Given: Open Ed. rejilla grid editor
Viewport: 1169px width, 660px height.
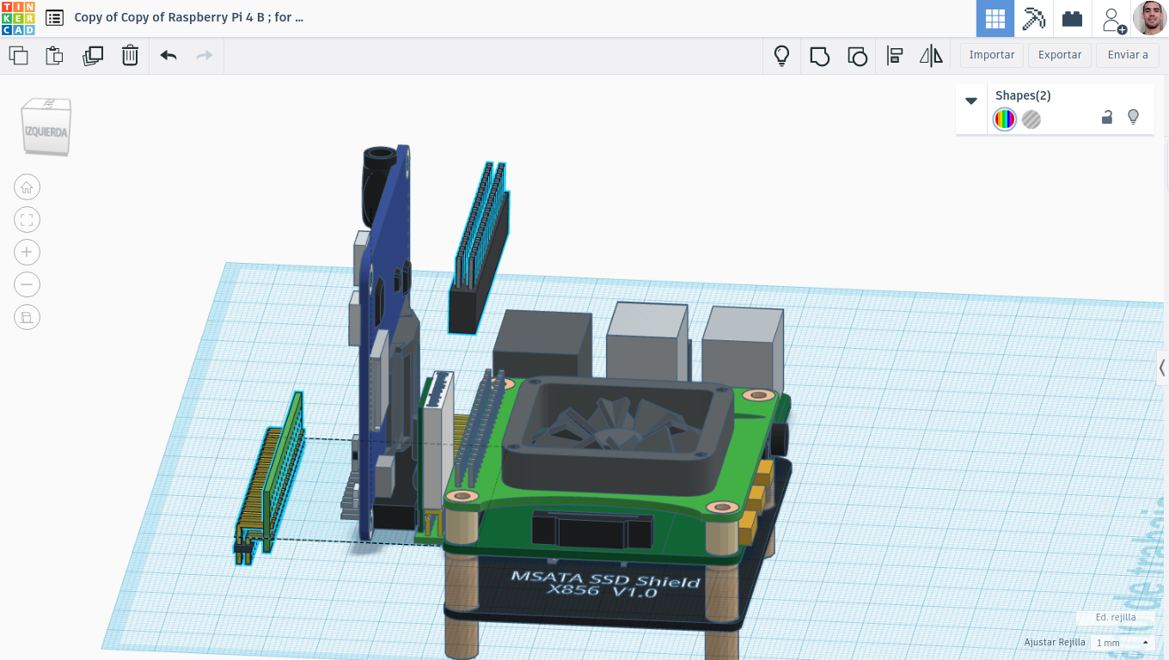Looking at the screenshot, I should click(x=1116, y=617).
